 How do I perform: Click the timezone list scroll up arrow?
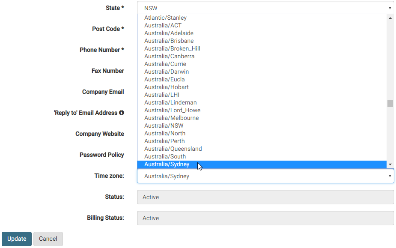[390, 18]
